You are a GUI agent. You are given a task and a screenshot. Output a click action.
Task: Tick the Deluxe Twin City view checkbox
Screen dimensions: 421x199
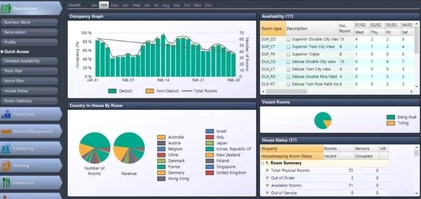[x=288, y=69]
